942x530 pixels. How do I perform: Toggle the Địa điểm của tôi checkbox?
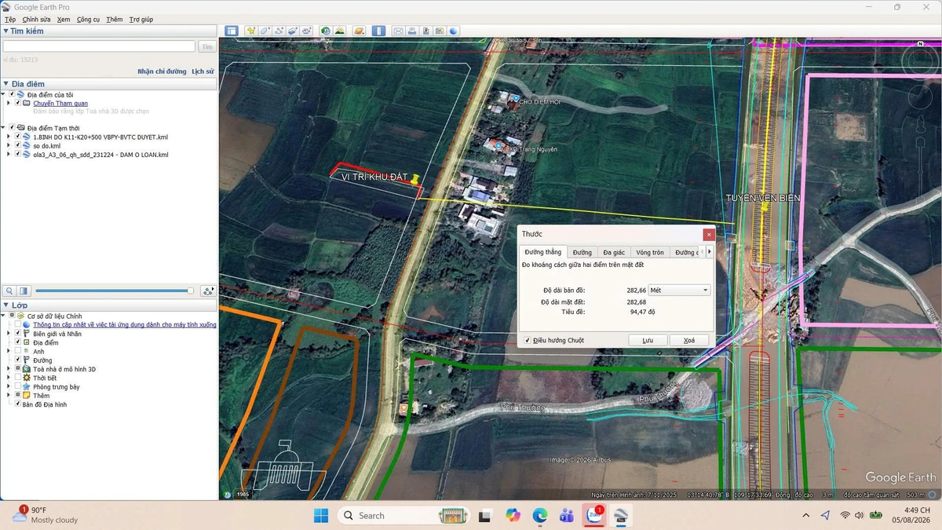pos(12,95)
